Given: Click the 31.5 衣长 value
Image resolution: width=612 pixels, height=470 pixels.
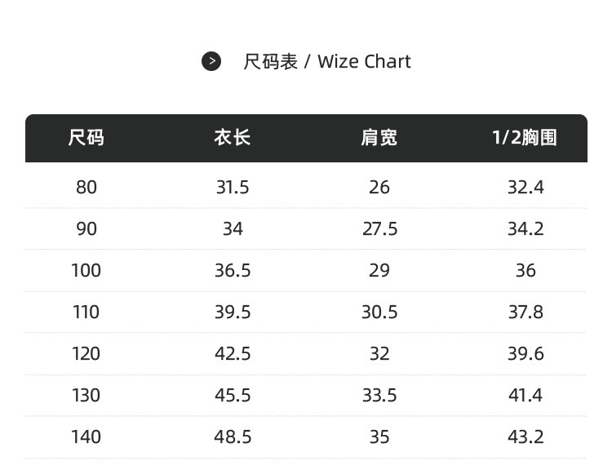Looking at the screenshot, I should (x=233, y=188).
